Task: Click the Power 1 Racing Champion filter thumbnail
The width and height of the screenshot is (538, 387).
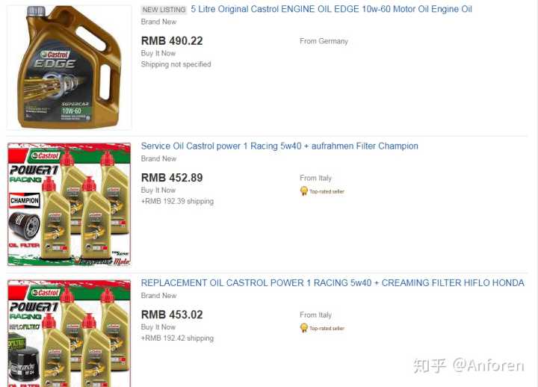Action: (69, 205)
